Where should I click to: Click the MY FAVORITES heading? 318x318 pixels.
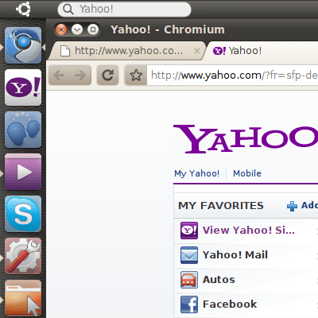click(x=221, y=206)
